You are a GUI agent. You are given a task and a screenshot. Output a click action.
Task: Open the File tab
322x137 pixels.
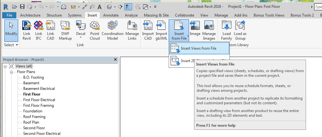(9, 15)
